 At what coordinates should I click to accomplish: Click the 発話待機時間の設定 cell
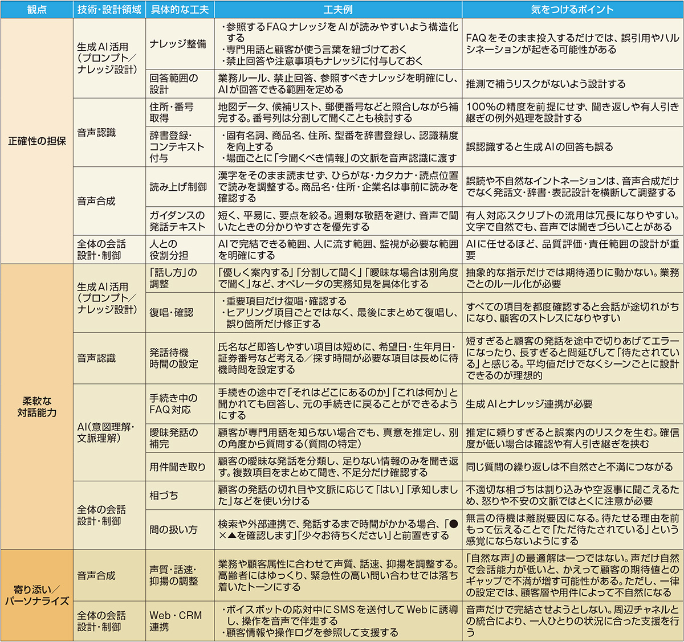180,358
